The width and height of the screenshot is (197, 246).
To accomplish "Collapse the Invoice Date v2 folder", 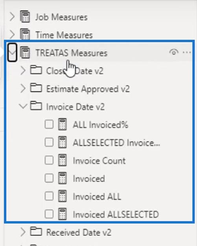I will coord(23,106).
